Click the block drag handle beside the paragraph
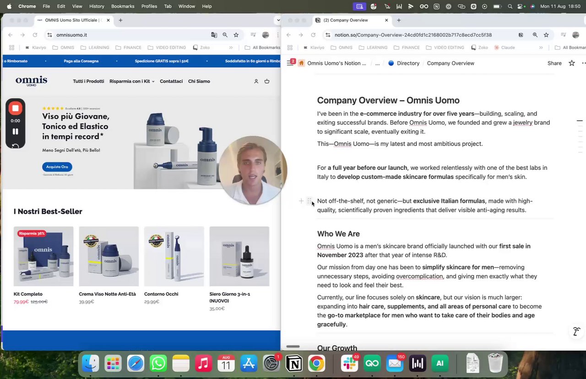 (x=309, y=201)
